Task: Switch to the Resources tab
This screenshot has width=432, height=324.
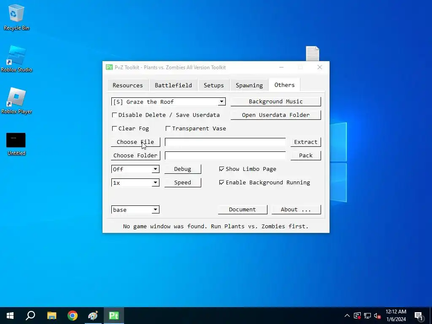Action: [x=127, y=85]
